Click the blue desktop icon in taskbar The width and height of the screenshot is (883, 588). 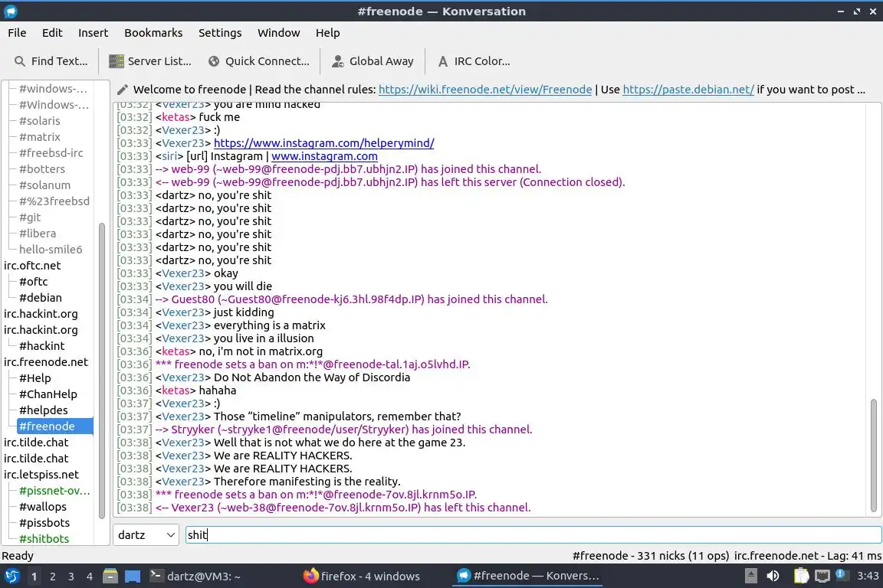coord(133,577)
